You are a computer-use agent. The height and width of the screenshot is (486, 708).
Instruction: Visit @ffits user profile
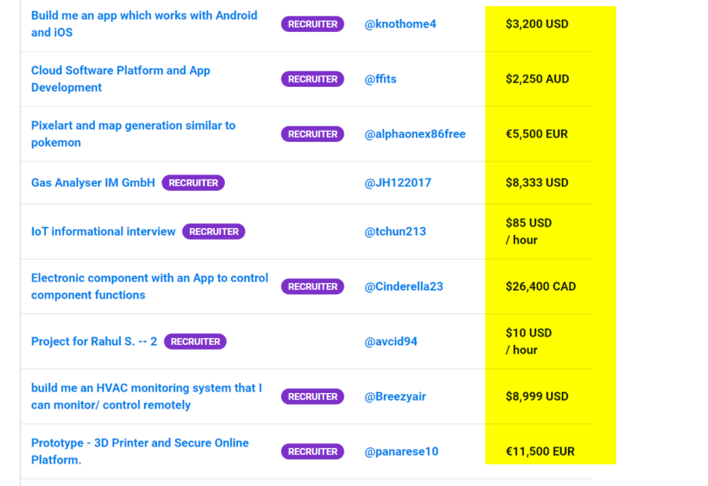[380, 79]
